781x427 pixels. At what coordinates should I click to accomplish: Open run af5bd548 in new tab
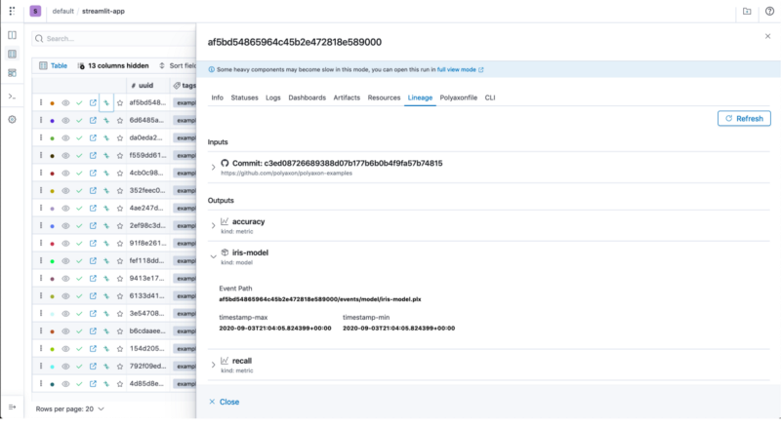tap(93, 102)
